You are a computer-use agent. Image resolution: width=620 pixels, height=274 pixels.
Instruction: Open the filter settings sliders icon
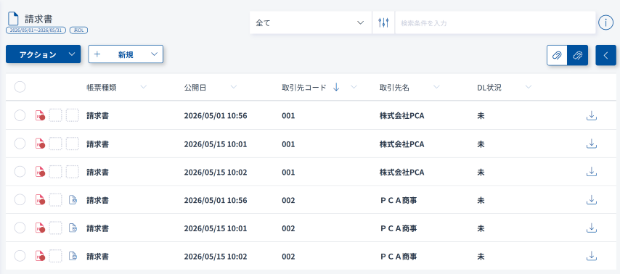383,22
